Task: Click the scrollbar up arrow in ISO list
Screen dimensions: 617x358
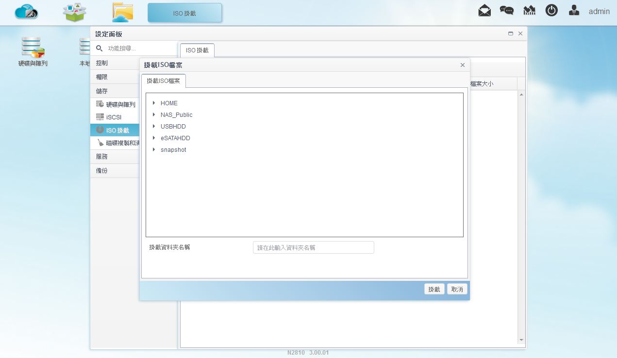Action: pos(521,94)
